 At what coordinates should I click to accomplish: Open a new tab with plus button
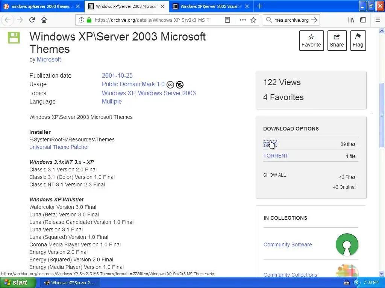(x=259, y=6)
